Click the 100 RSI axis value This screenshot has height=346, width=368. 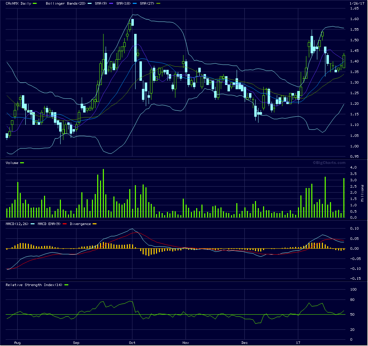tap(353, 290)
